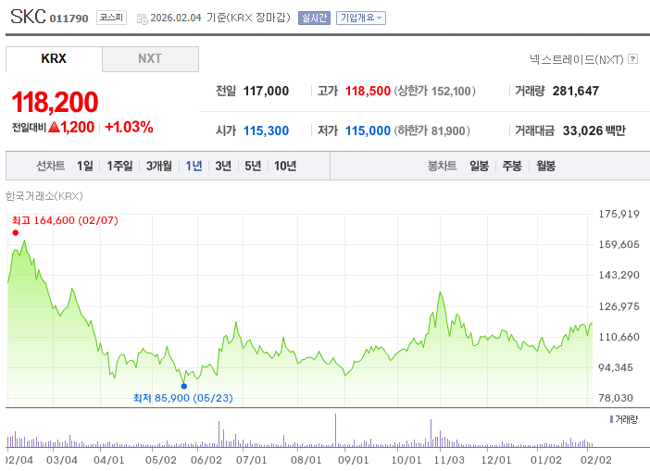Show the 월봉 monthly candle chart
The height and width of the screenshot is (471, 650).
(545, 167)
